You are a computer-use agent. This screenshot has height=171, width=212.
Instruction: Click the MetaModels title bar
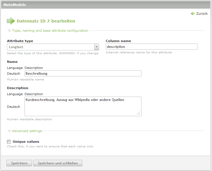(106, 5)
